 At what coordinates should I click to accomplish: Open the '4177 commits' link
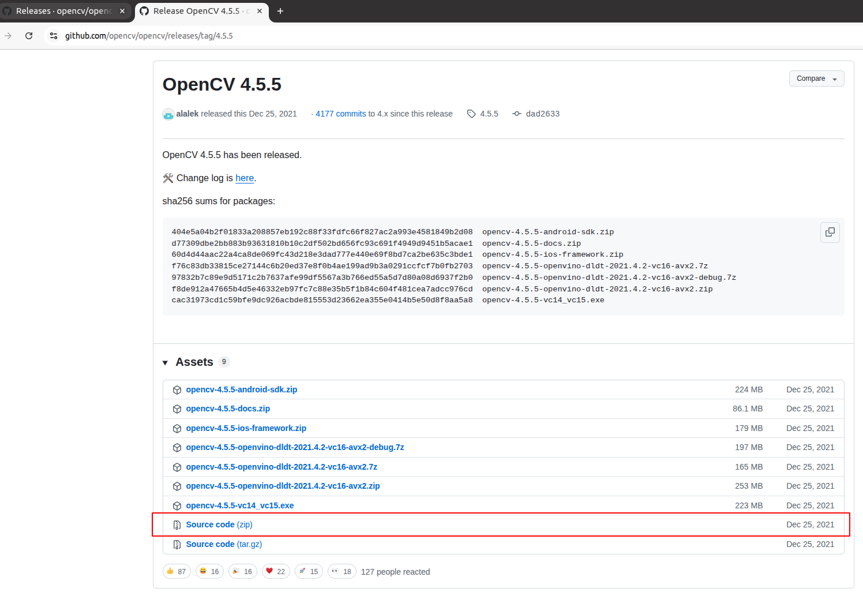click(x=341, y=114)
